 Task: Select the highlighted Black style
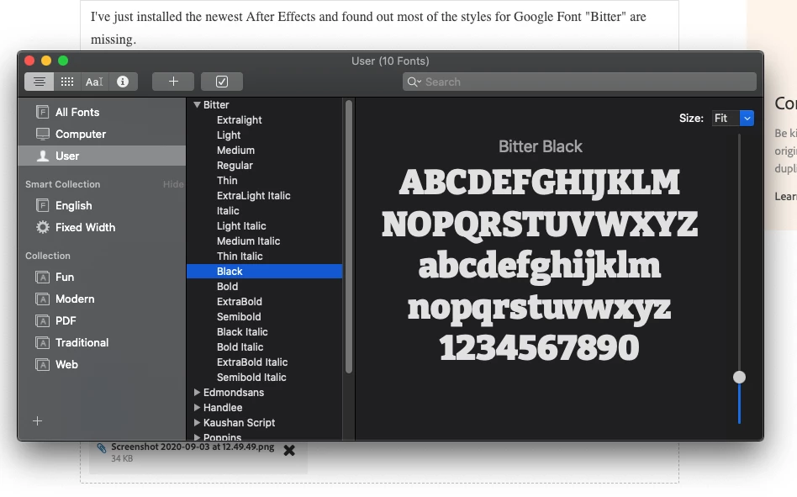264,272
